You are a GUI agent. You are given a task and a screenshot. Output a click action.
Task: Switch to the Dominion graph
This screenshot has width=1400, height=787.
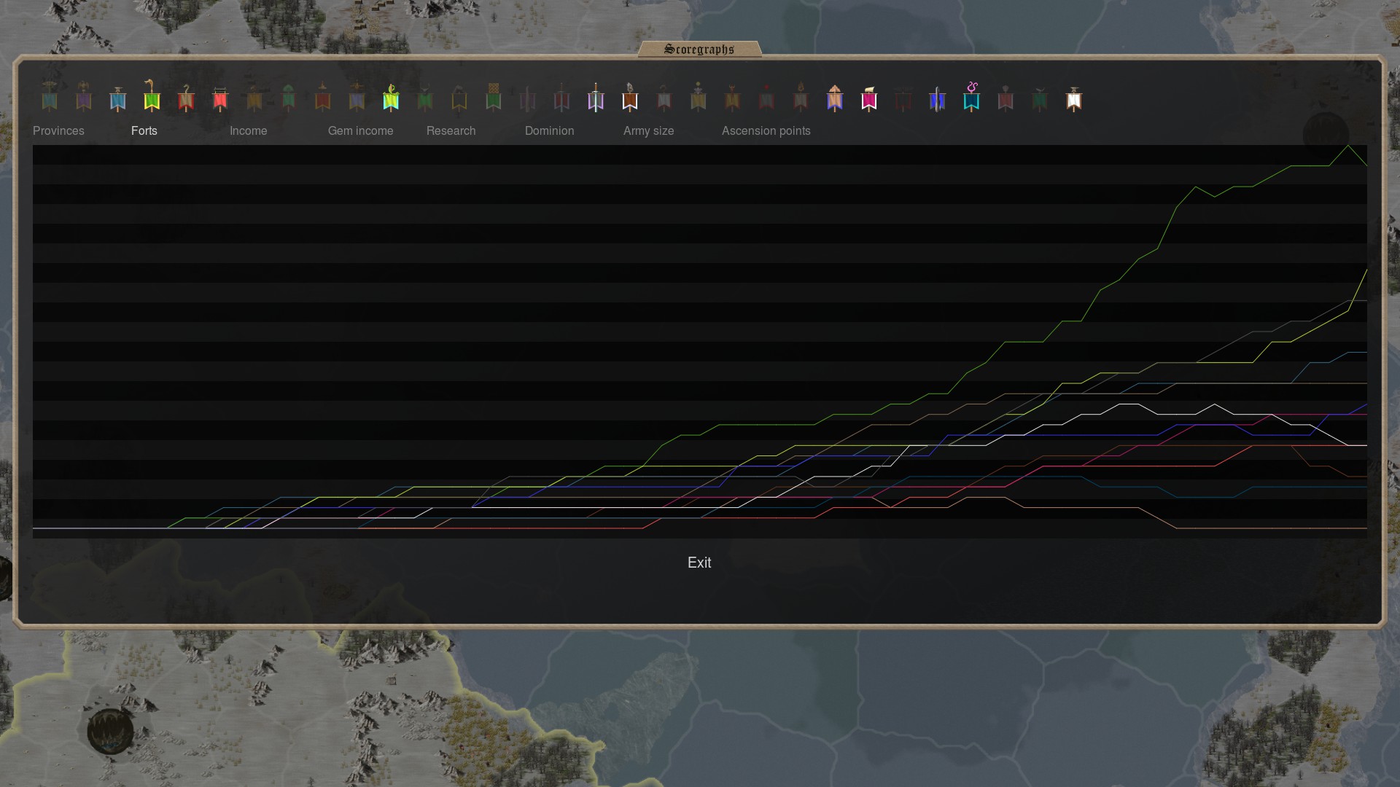pyautogui.click(x=550, y=130)
